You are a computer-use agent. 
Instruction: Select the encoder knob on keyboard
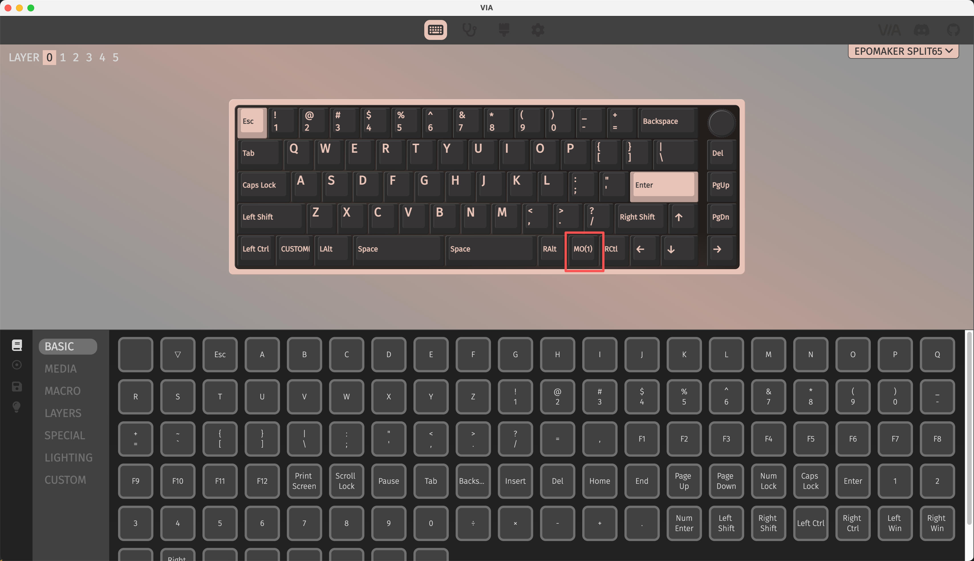pos(721,123)
